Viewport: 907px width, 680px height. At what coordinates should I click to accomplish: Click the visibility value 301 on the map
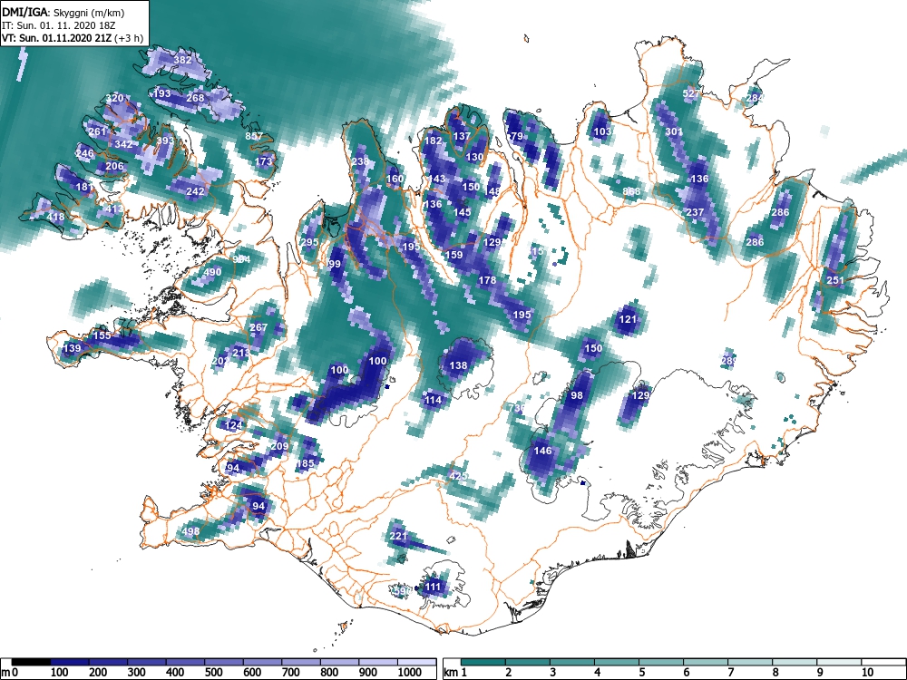click(x=674, y=131)
